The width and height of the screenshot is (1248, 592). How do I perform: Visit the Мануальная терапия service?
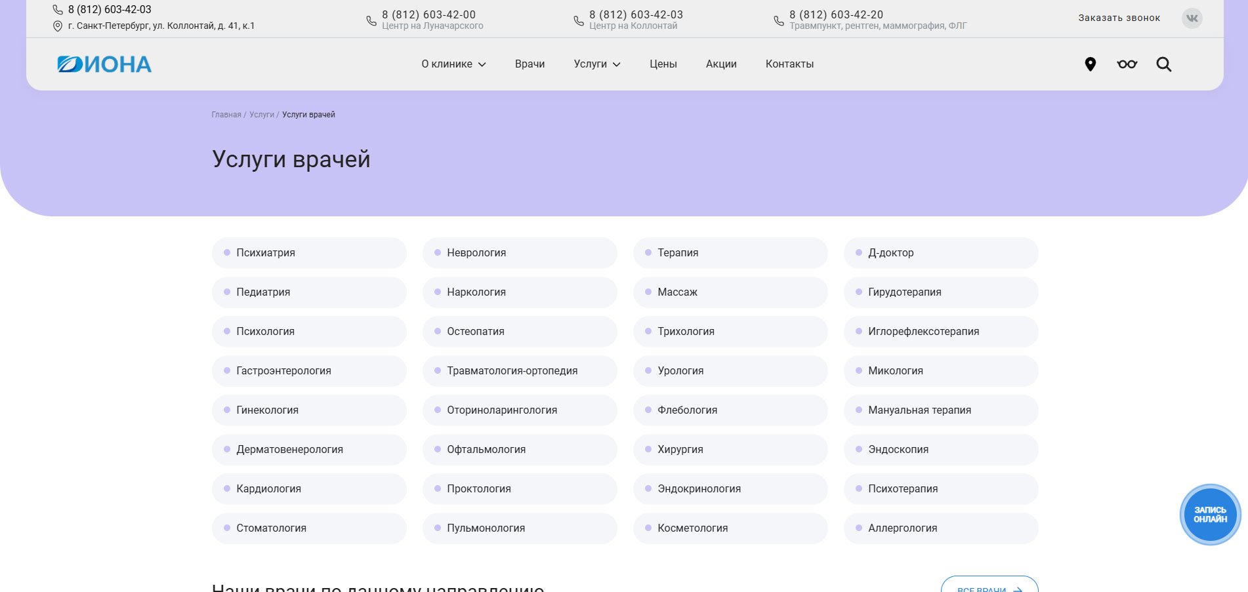click(941, 410)
